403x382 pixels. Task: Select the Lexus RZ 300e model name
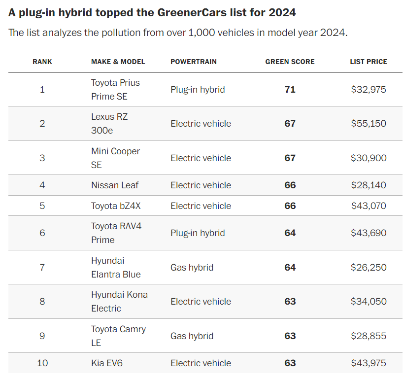(x=108, y=124)
